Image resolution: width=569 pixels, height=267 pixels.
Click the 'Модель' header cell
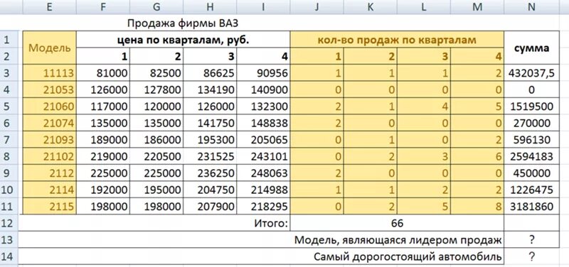click(49, 48)
